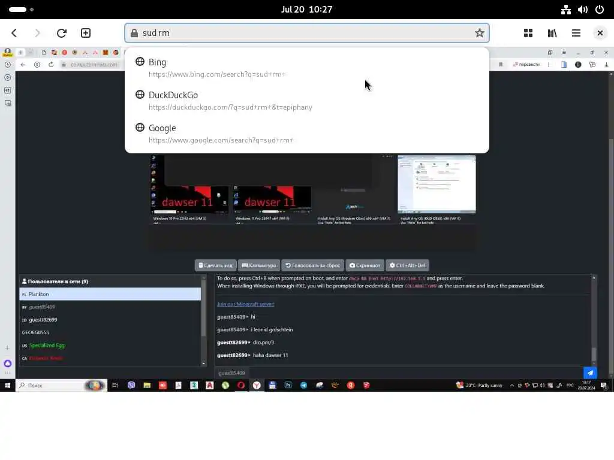Image resolution: width=614 pixels, height=460 pixels.
Task: Open the hamburger main menu
Action: (x=576, y=33)
